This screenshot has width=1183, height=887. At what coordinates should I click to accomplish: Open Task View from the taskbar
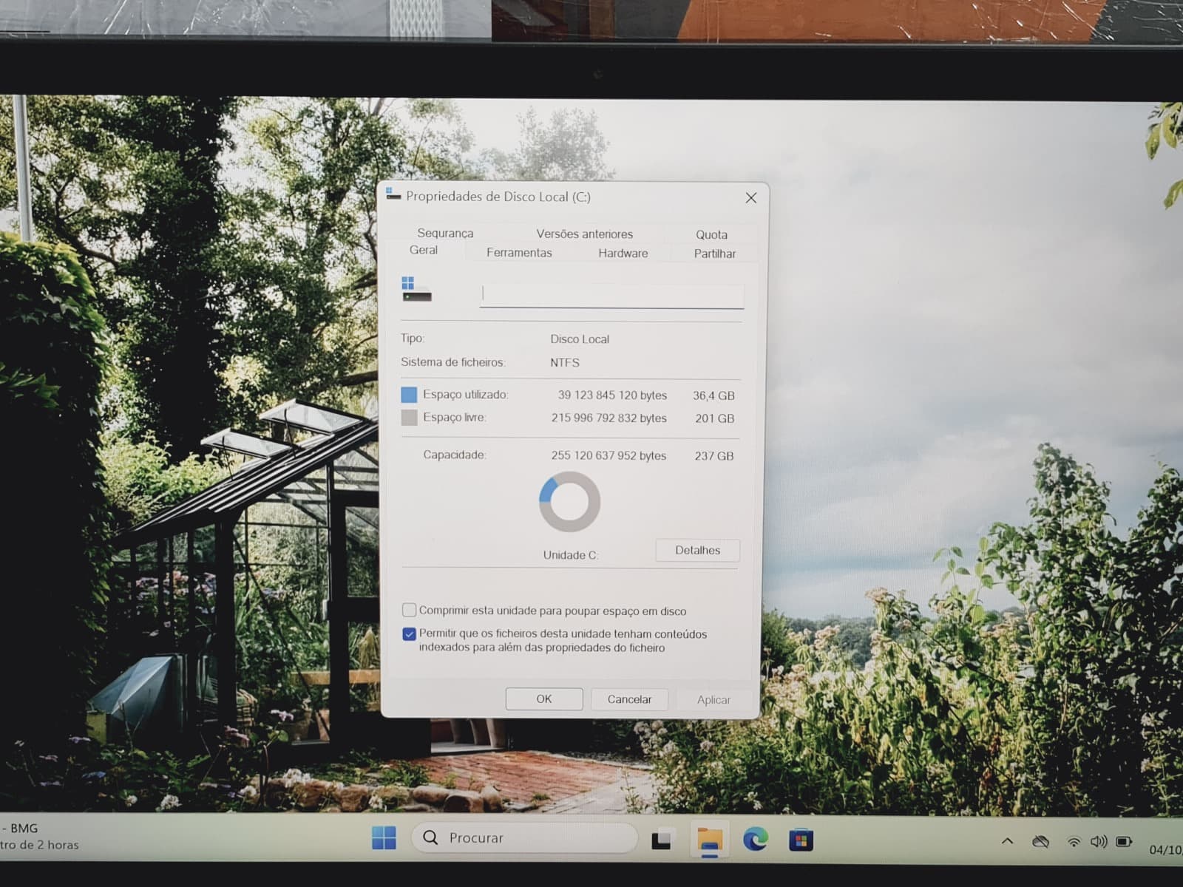(x=662, y=840)
